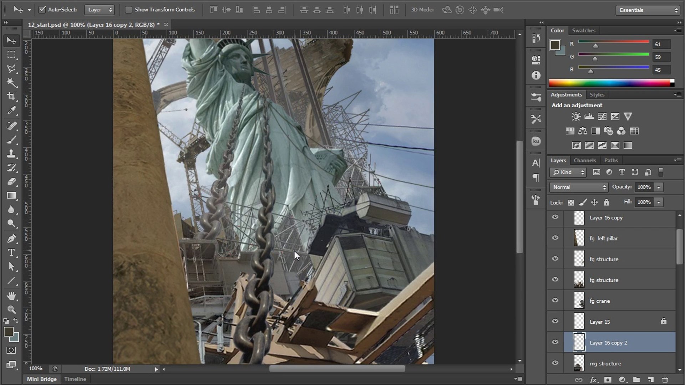The height and width of the screenshot is (385, 685).
Task: Open the Essentials workspace dropdown
Action: [648, 10]
